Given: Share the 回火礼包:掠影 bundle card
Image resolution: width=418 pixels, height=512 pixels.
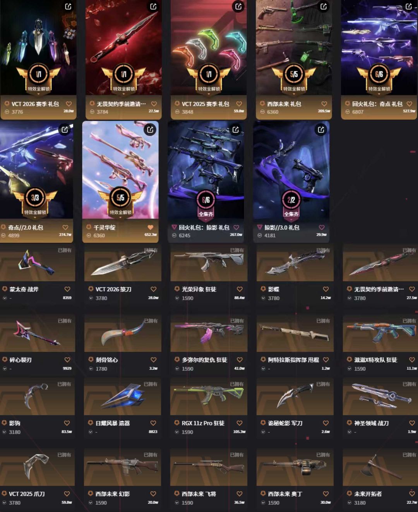Looking at the screenshot, I should click(x=235, y=130).
